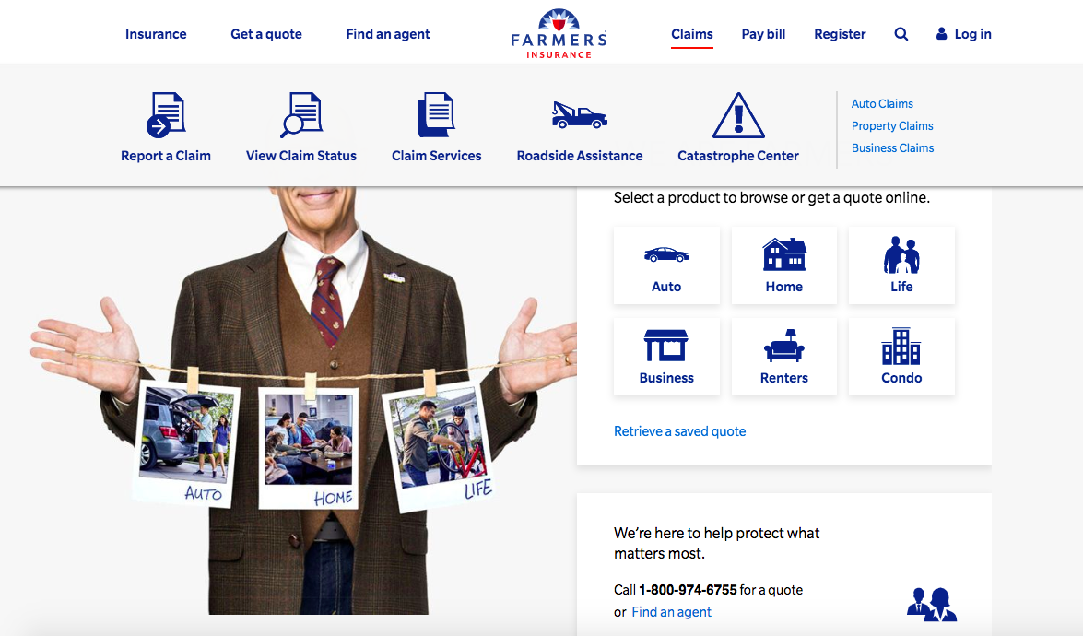Open the Get a quote menu
The image size is (1083, 636).
pos(266,34)
